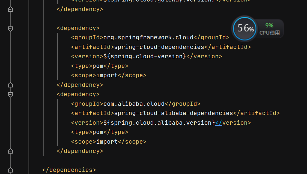Click pom type line under spring-cloud-alibaba-dependencies
This screenshot has height=174, width=307.
(100, 132)
